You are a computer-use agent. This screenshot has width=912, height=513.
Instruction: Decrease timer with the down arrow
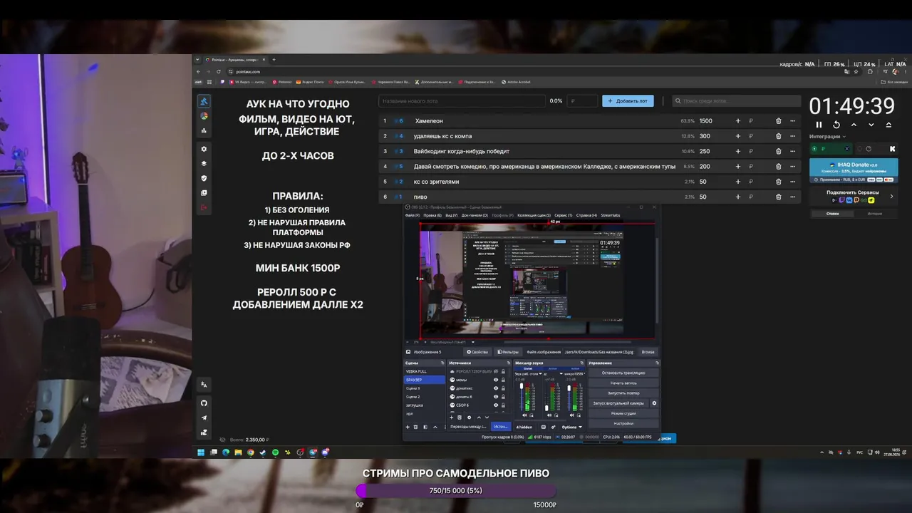click(x=871, y=125)
